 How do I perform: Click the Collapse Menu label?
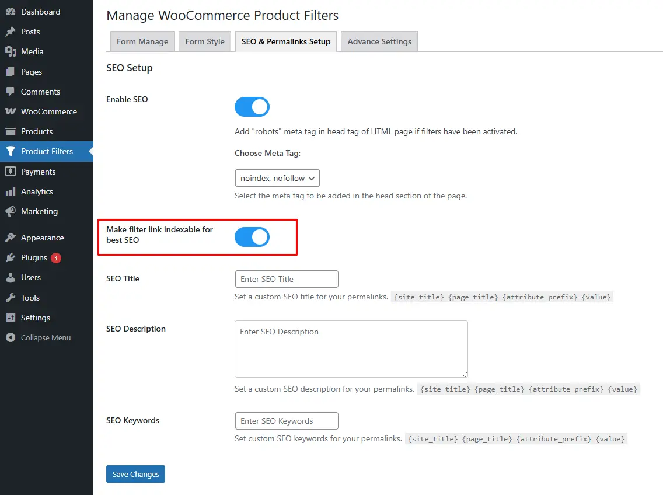(46, 337)
